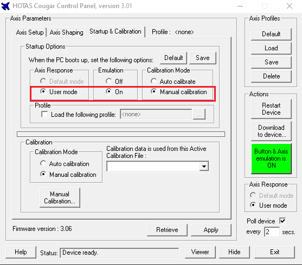302x265 pixels.
Task: Click the green Button & Axis emulation indicator
Action: [271, 158]
